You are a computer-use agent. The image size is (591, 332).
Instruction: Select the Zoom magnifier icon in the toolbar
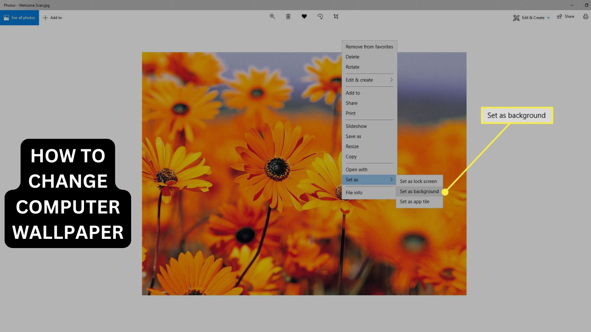click(x=272, y=16)
